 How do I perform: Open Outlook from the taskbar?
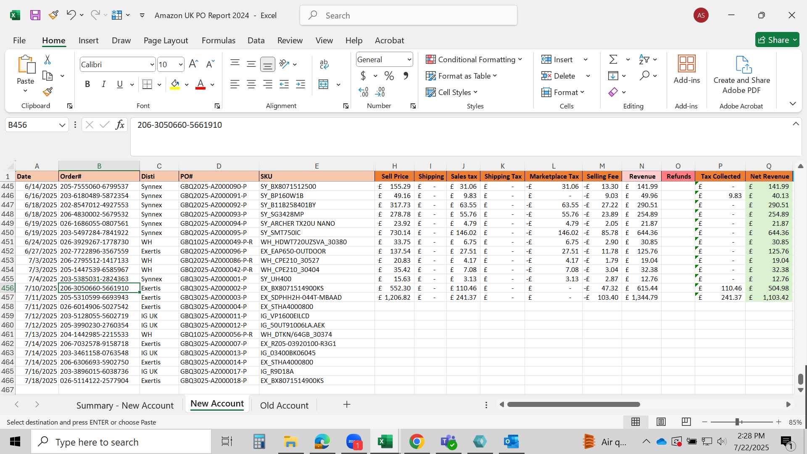pyautogui.click(x=511, y=442)
